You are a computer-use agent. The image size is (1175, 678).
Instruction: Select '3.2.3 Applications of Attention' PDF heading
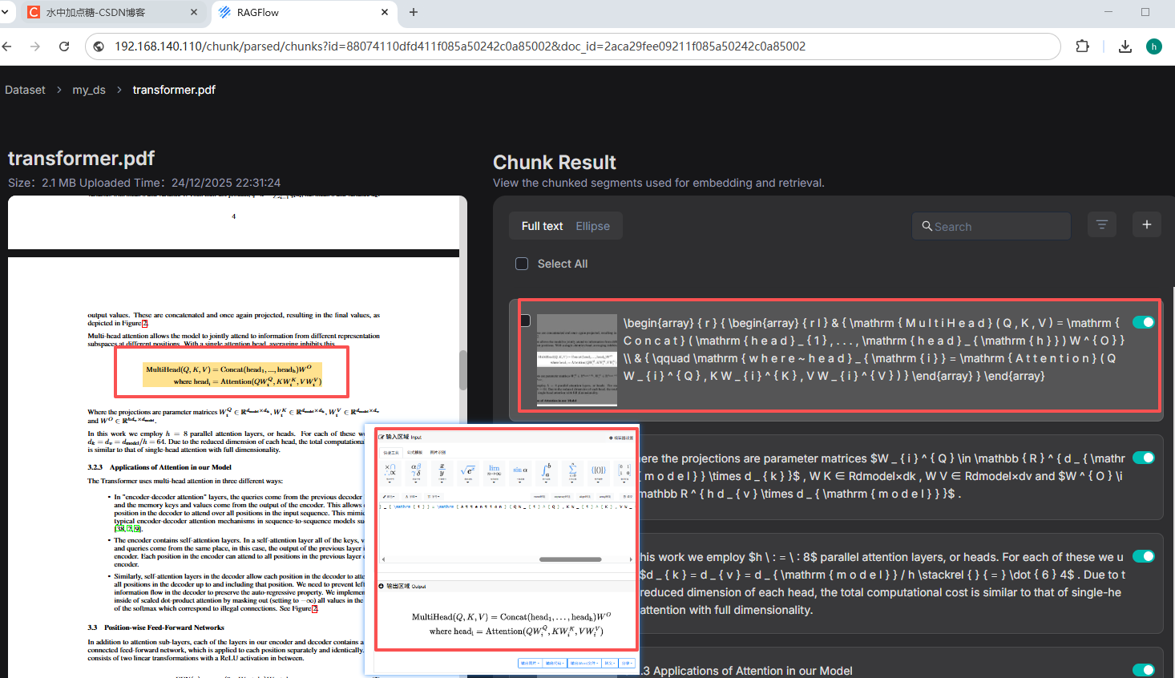click(159, 467)
